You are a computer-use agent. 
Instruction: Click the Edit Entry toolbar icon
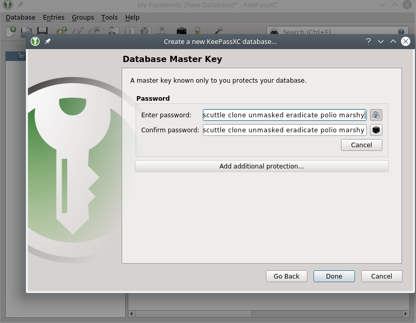(x=78, y=32)
